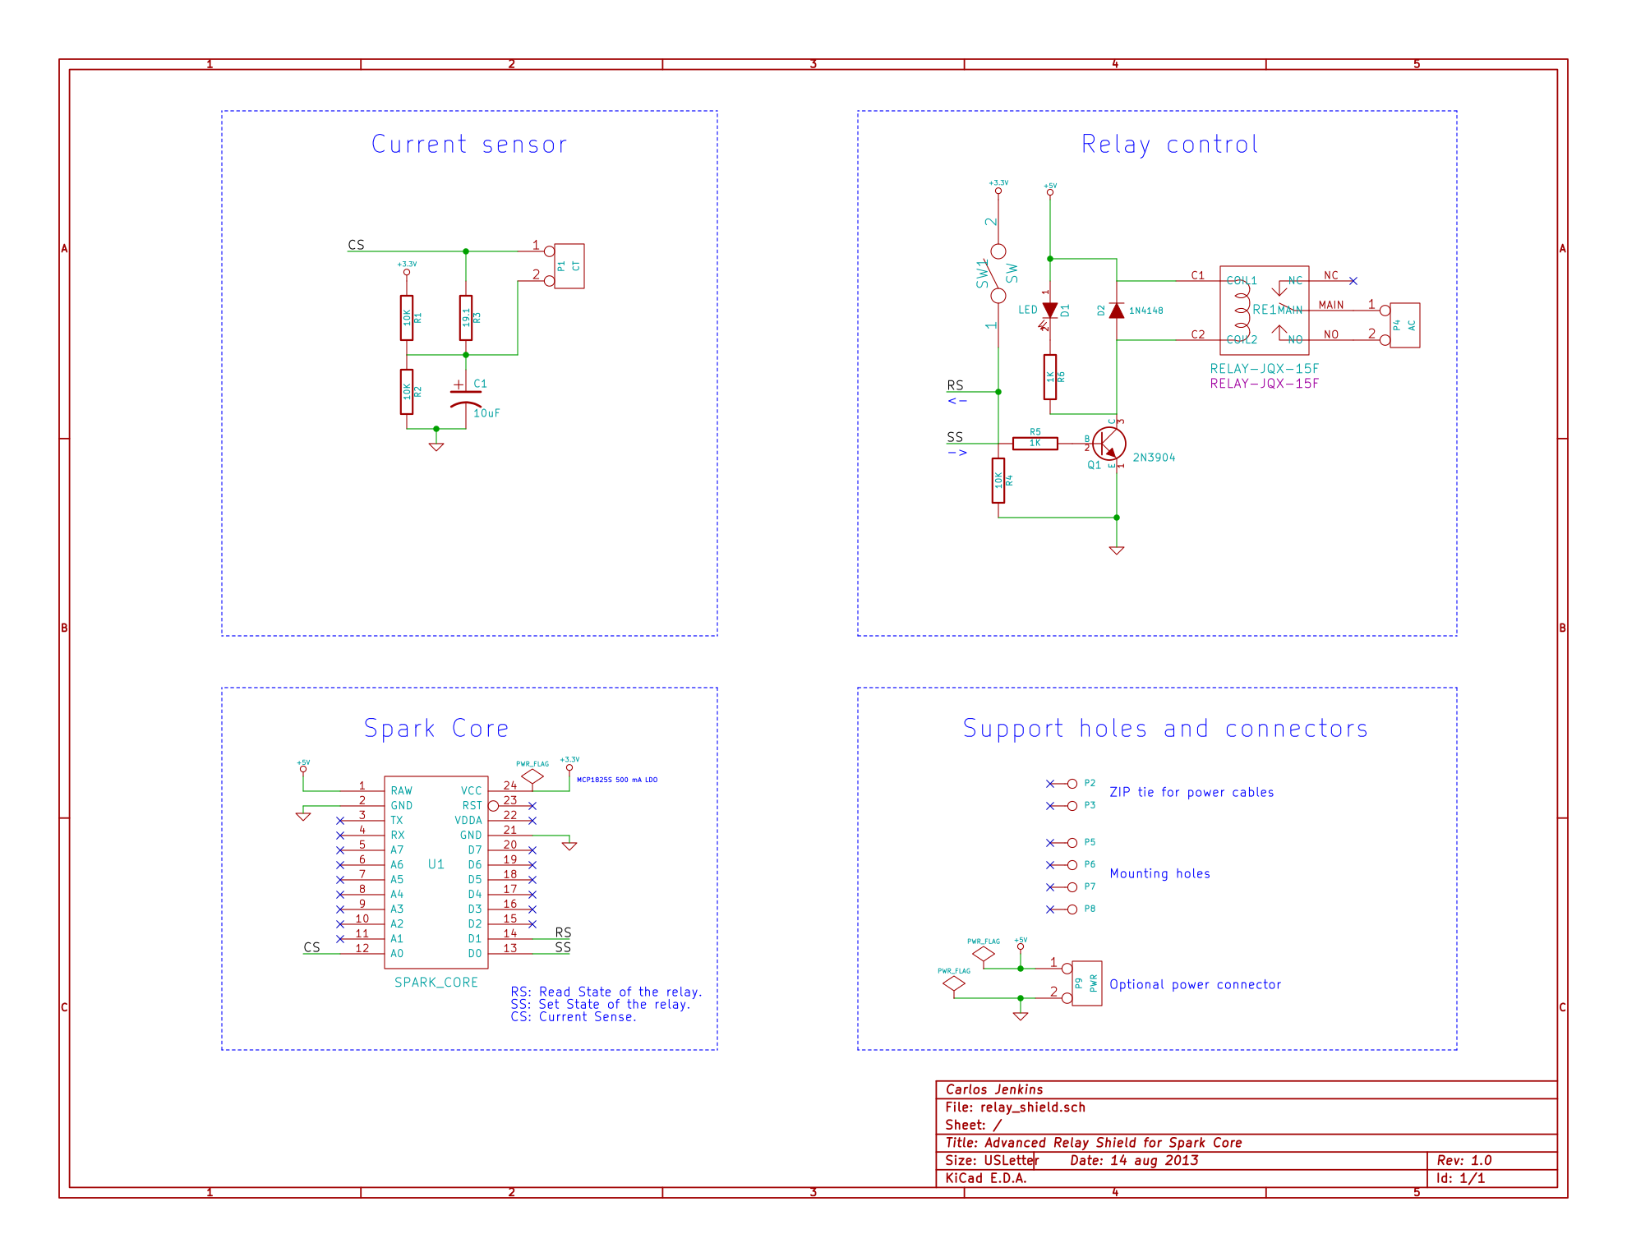Select the P5 mounting hole
Viewport: 1627px width, 1257px height.
pyautogui.click(x=1072, y=843)
